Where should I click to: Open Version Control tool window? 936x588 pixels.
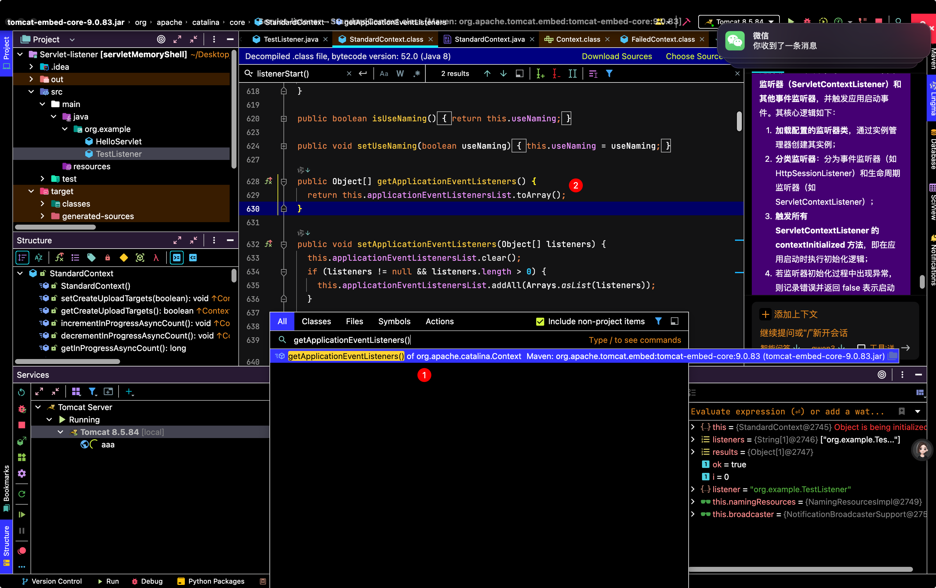52,581
